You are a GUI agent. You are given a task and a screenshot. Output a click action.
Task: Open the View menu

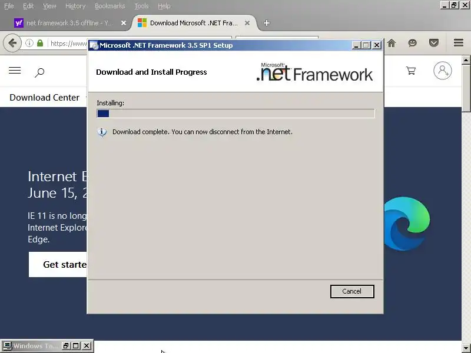(49, 6)
